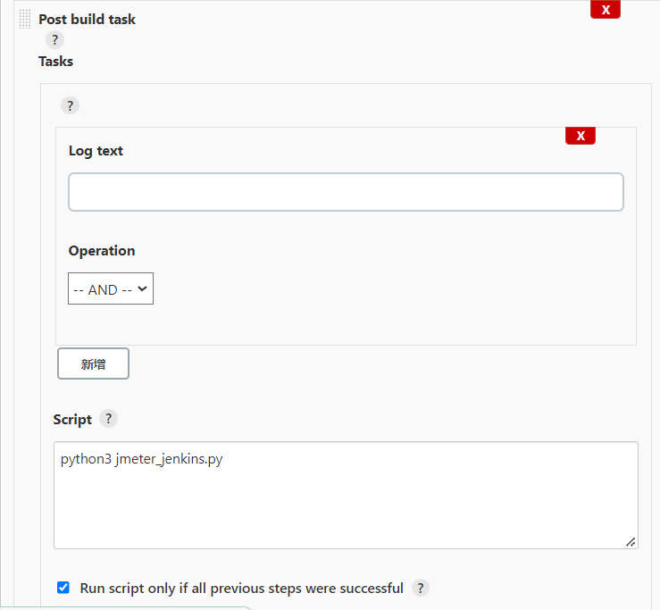This screenshot has width=660, height=610.
Task: Click the help icon above Log text box
Action: pyautogui.click(x=70, y=105)
